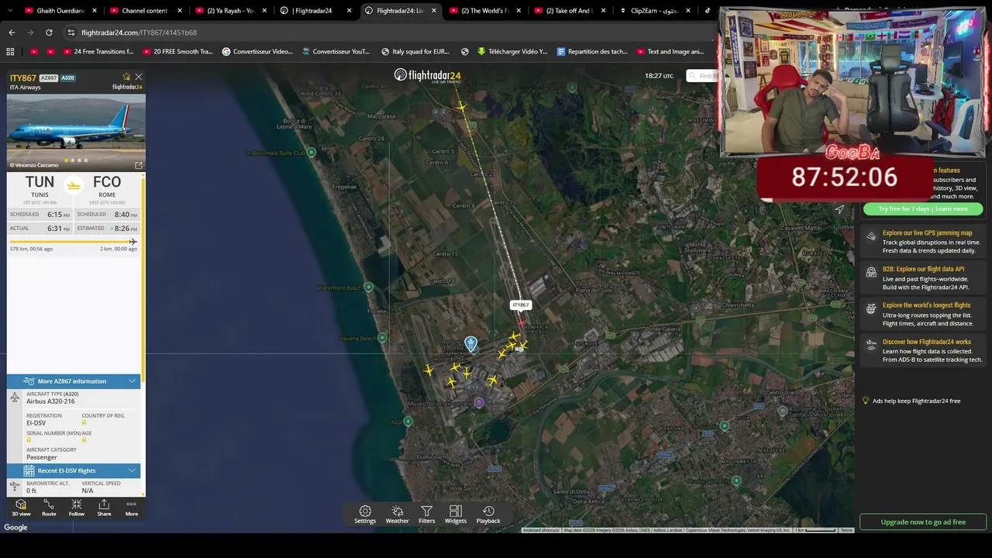The height and width of the screenshot is (558, 992).
Task: Toggle the favorite star for ITY867
Action: tap(126, 77)
